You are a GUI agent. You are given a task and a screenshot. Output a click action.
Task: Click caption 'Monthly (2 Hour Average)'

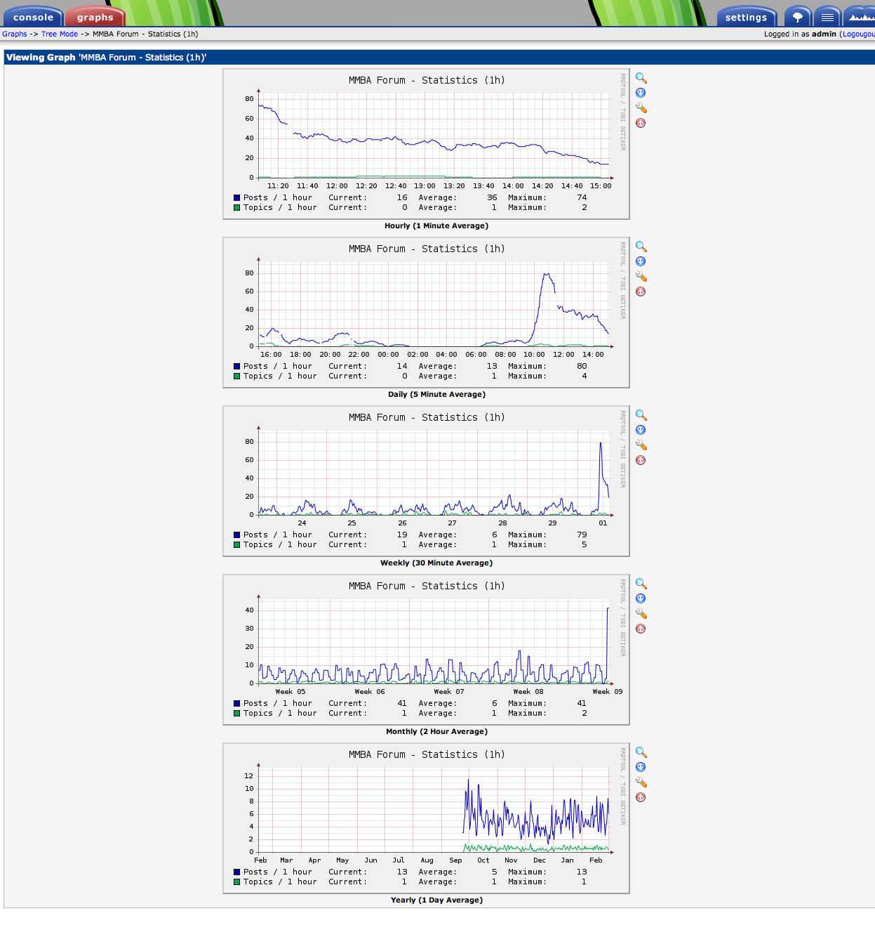tap(436, 731)
